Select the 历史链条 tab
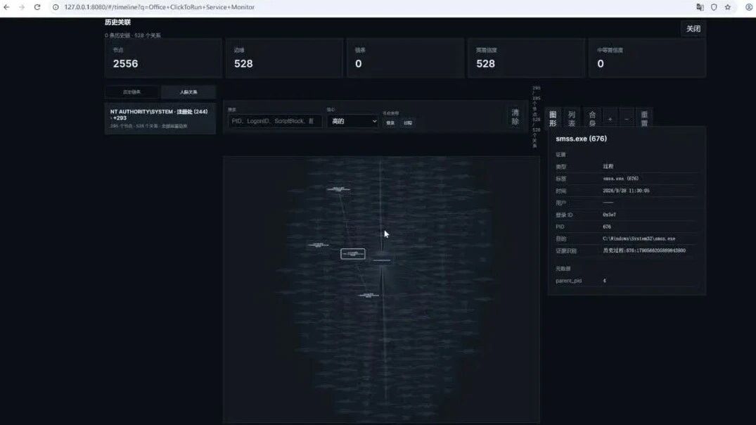Viewport: 756px width, 425px height. pos(132,91)
